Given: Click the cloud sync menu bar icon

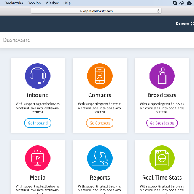Looking at the screenshot, I should point(182,3).
